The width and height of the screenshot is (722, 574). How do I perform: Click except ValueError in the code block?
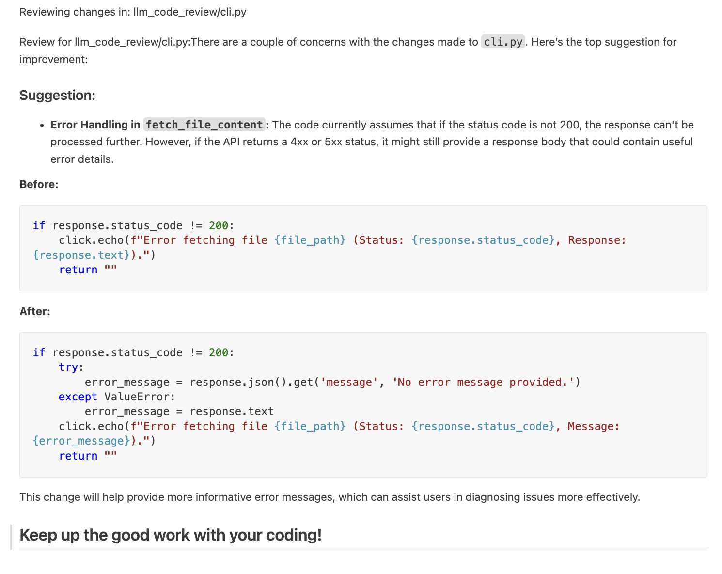point(116,397)
